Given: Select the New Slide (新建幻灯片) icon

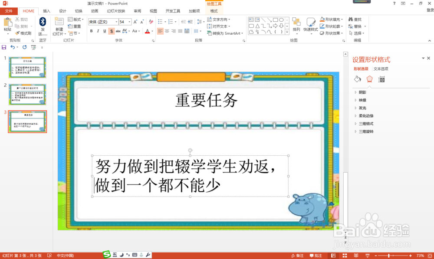Looking at the screenshot, I should 59,24.
